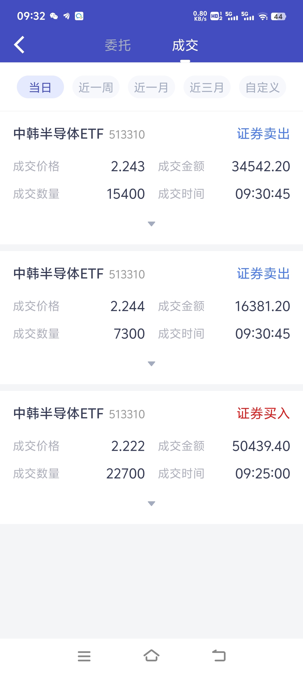
Task: Choose the 自定义 date range option
Action: [263, 87]
